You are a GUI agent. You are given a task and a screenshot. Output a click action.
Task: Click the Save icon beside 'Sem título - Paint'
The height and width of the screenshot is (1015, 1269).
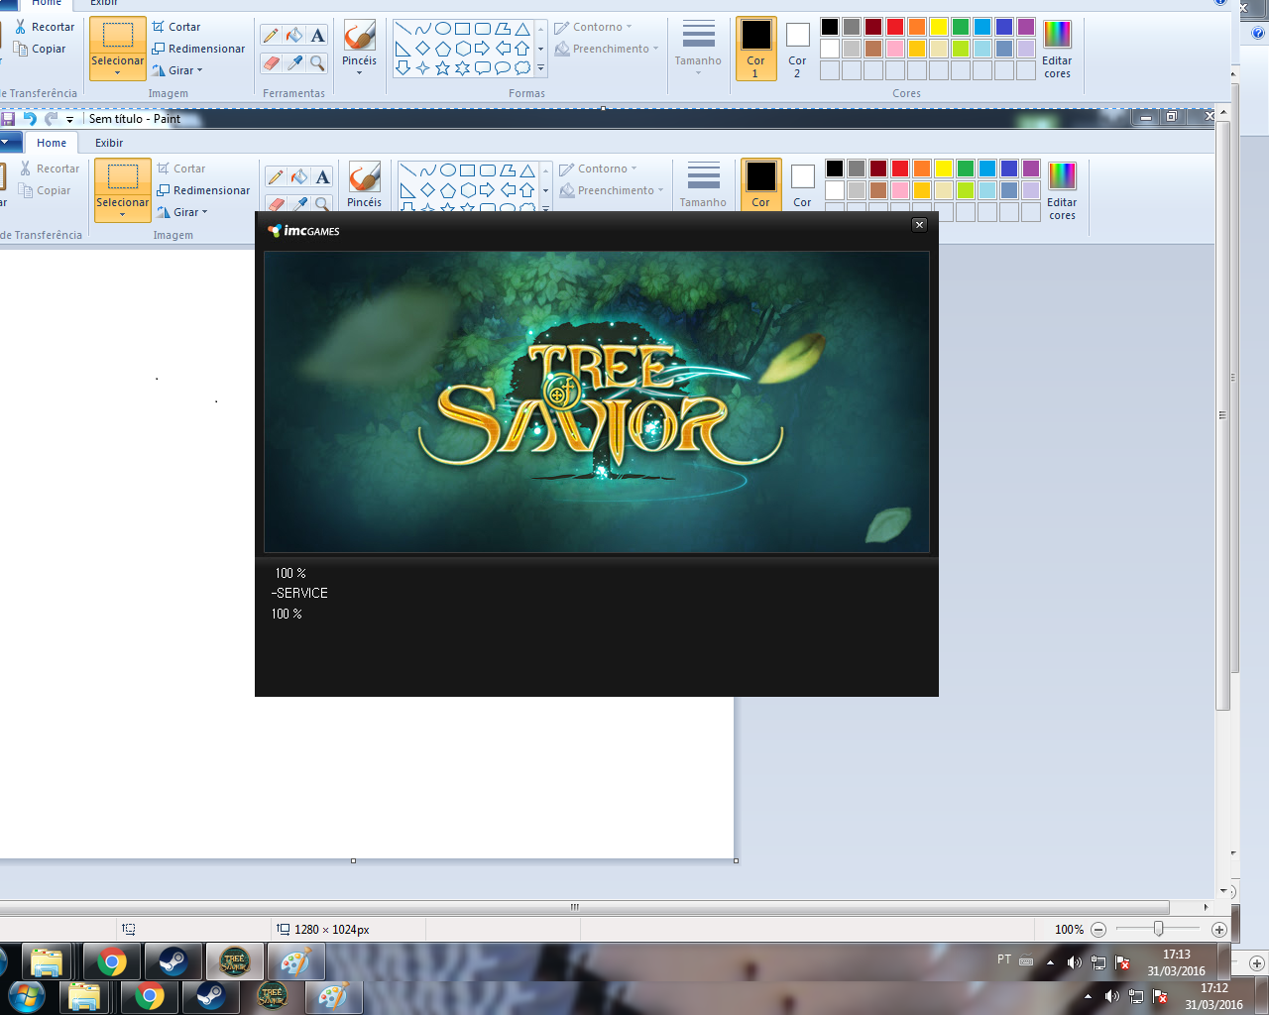coord(8,119)
